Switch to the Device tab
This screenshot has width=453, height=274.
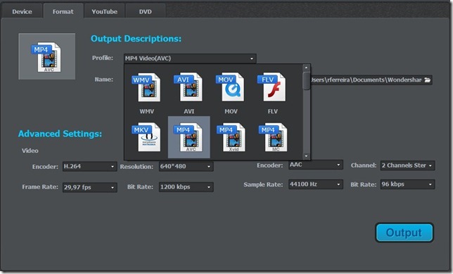pos(22,11)
